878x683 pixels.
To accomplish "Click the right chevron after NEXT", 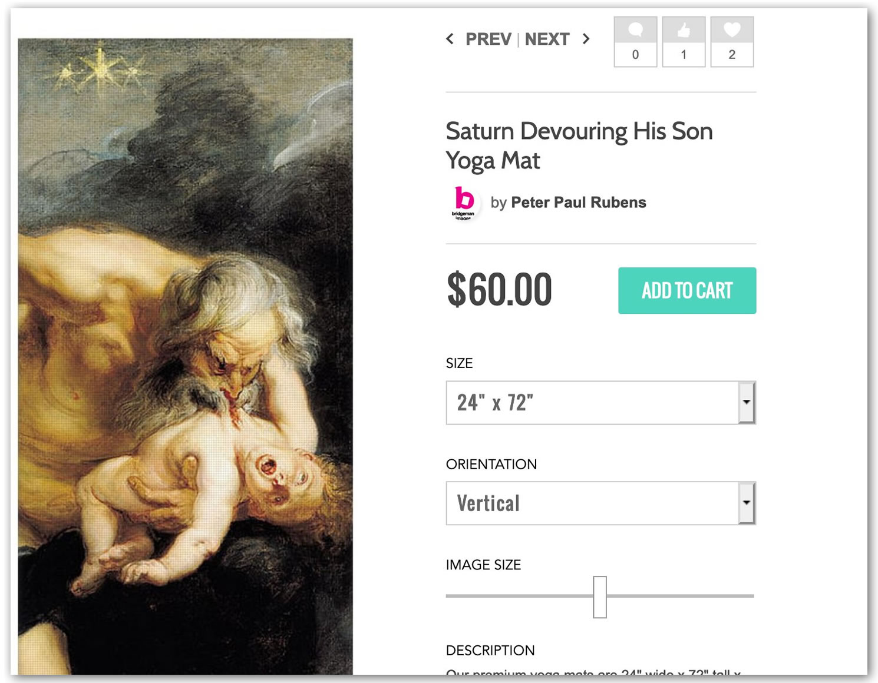I will (586, 39).
